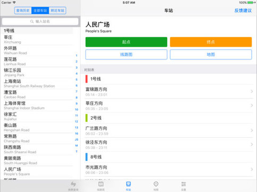Open the 地图 map pin tab
The height and width of the screenshot is (192, 257).
point(156,186)
